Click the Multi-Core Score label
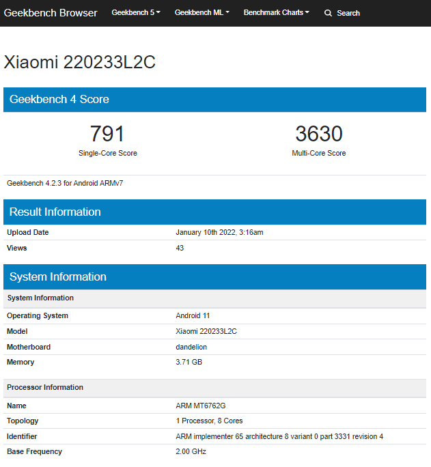The height and width of the screenshot is (467, 431). pos(319,153)
